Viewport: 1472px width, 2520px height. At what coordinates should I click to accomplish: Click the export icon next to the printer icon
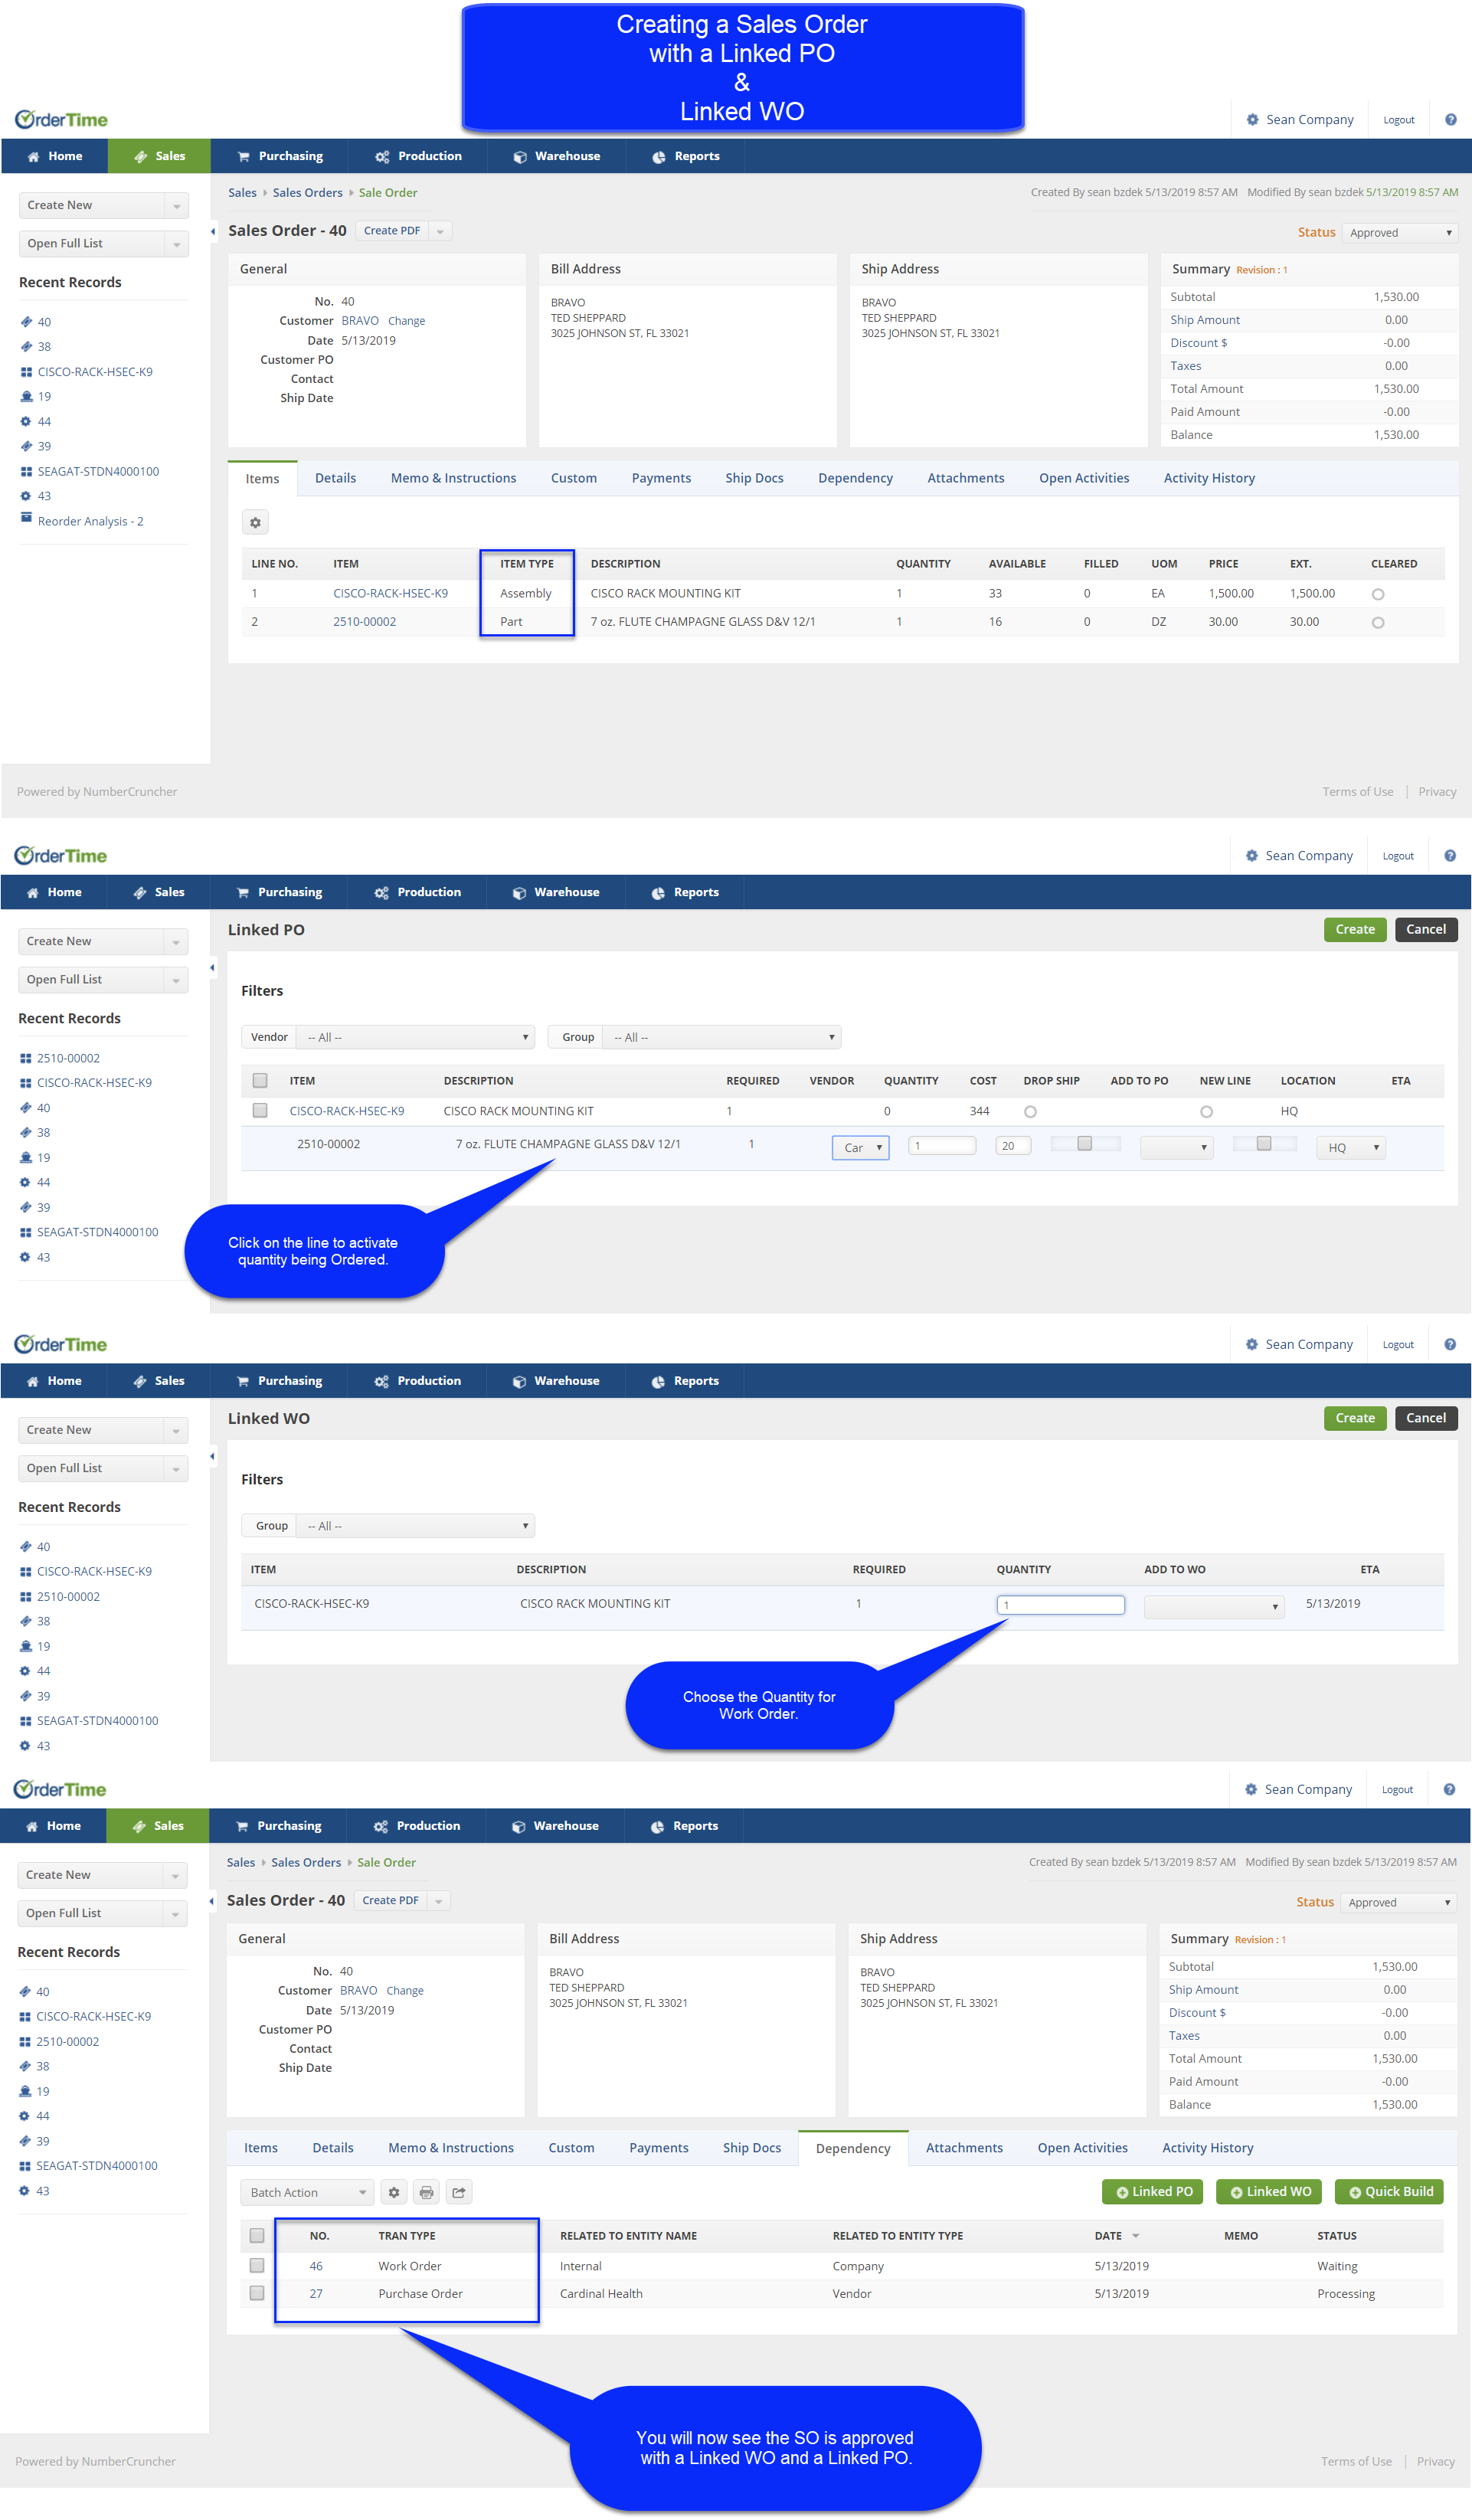[x=458, y=2192]
